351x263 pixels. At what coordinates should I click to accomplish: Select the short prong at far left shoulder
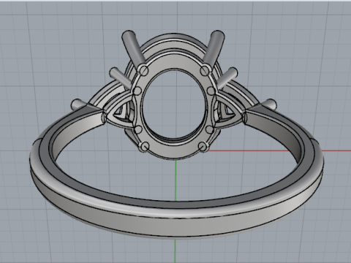coord(78,105)
